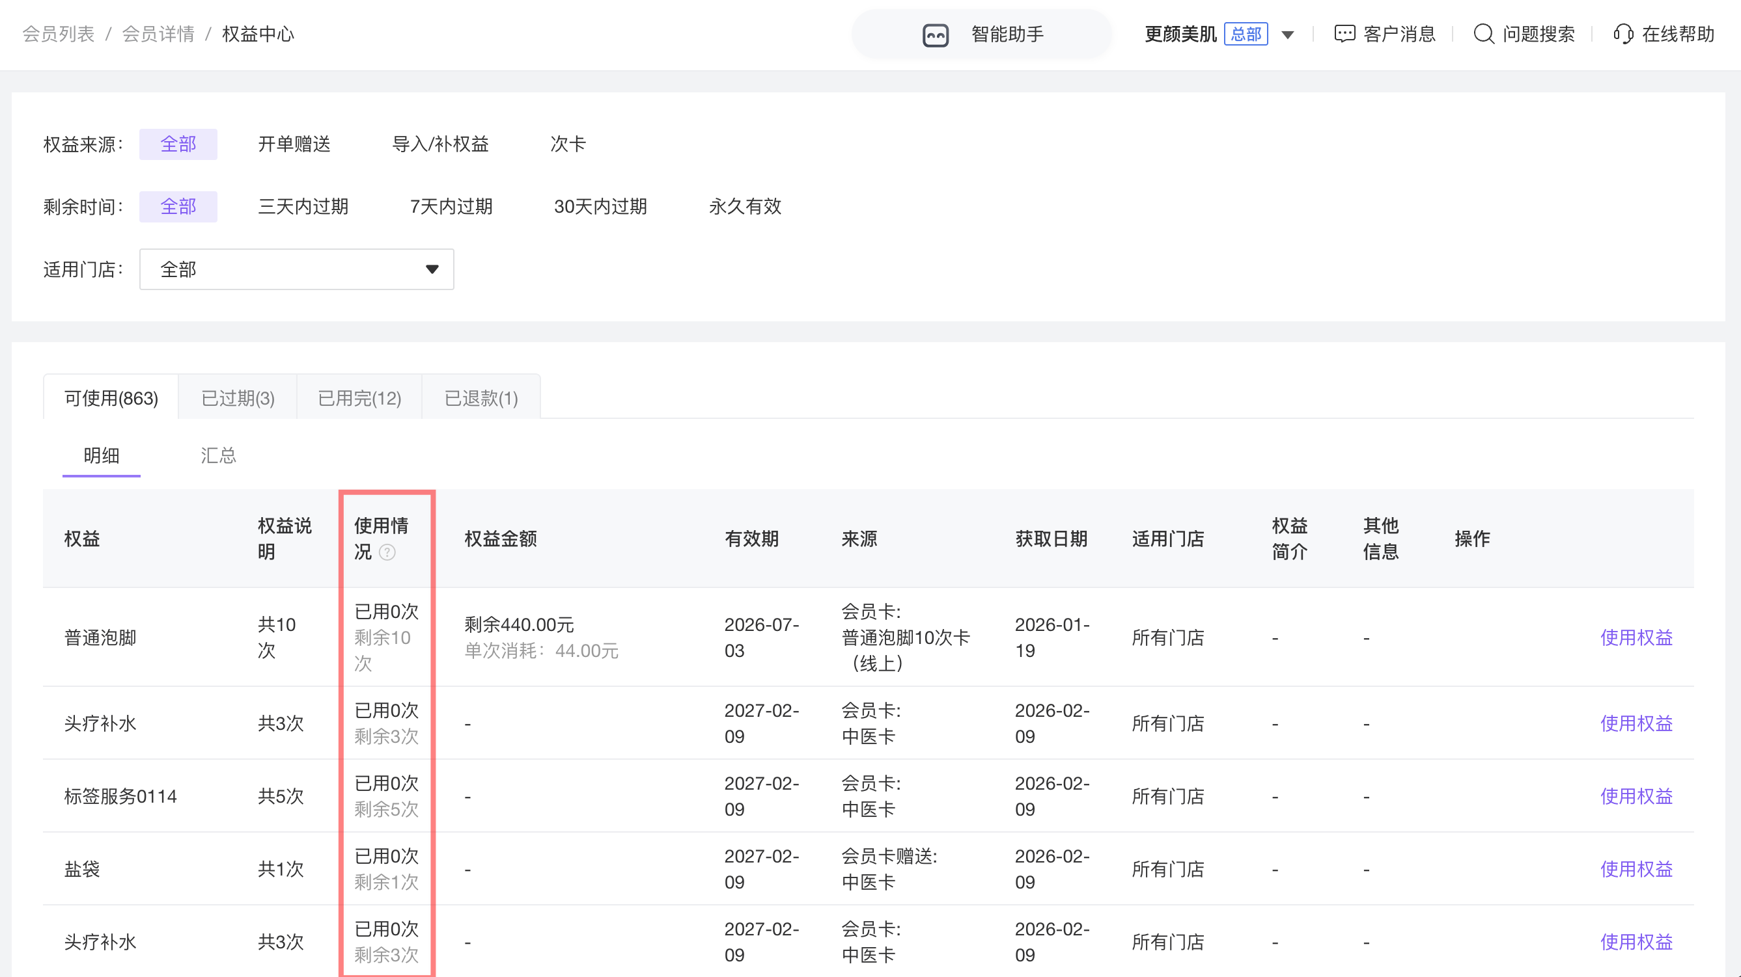Expand the 更颜美肌 总部 store switcher arrow
1741x977 pixels.
pos(1287,34)
